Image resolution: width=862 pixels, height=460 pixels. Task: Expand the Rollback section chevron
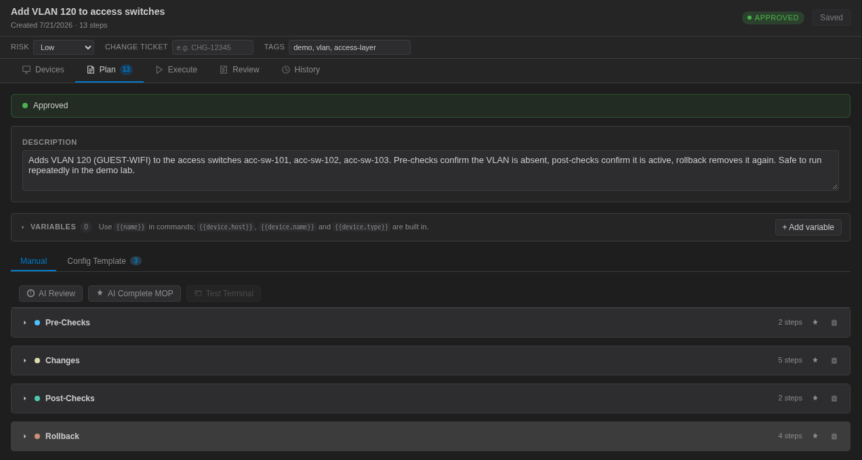(x=25, y=436)
